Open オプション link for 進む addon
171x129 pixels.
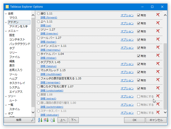pyautogui.click(x=127, y=15)
